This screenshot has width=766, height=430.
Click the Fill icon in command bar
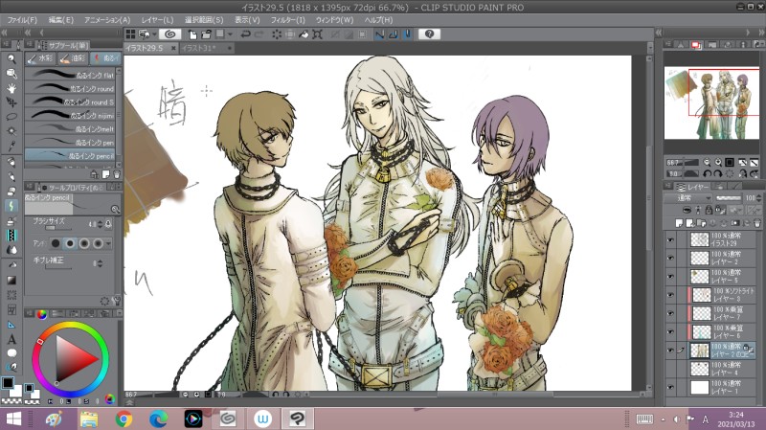pos(304,34)
